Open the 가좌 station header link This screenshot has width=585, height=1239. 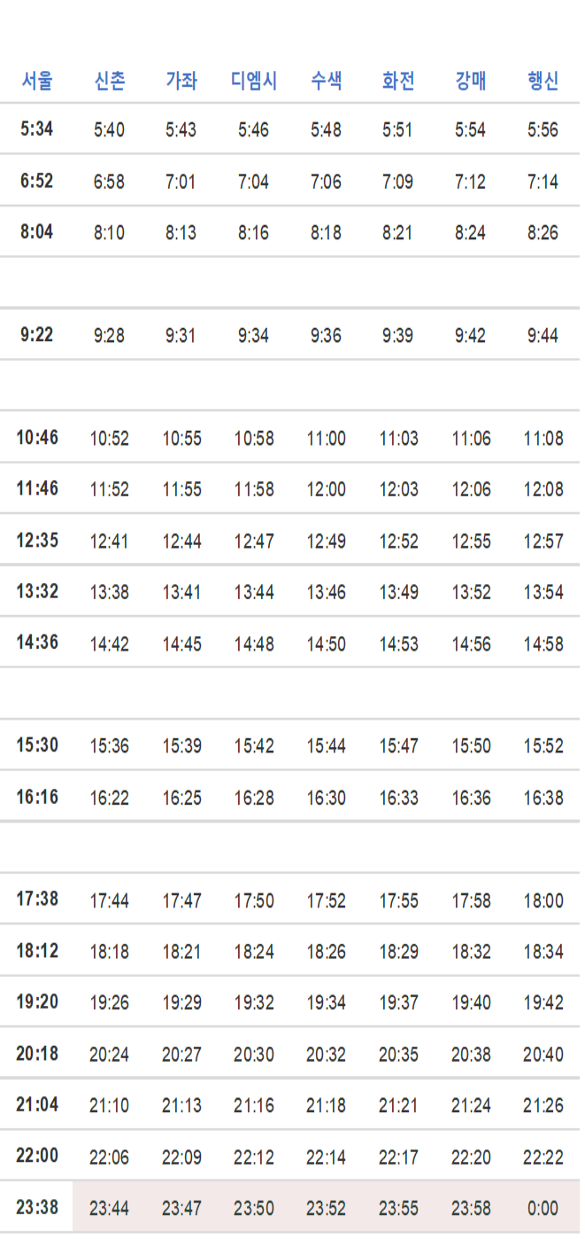pyautogui.click(x=181, y=82)
